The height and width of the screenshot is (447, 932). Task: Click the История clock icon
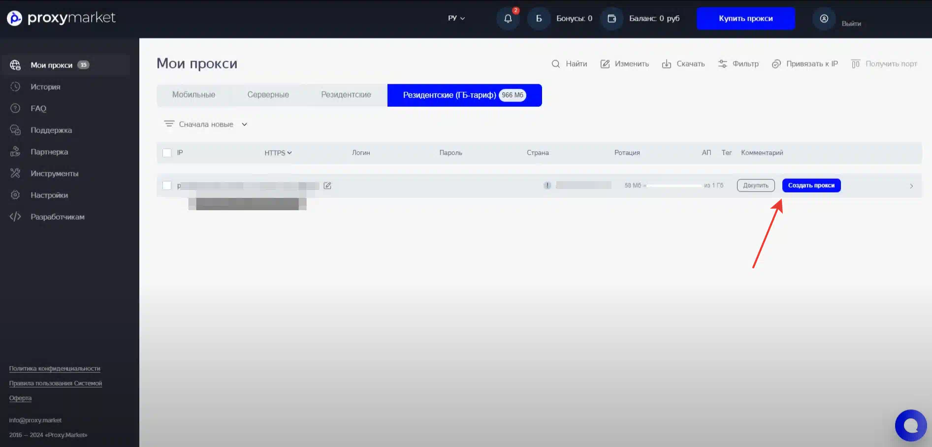15,87
